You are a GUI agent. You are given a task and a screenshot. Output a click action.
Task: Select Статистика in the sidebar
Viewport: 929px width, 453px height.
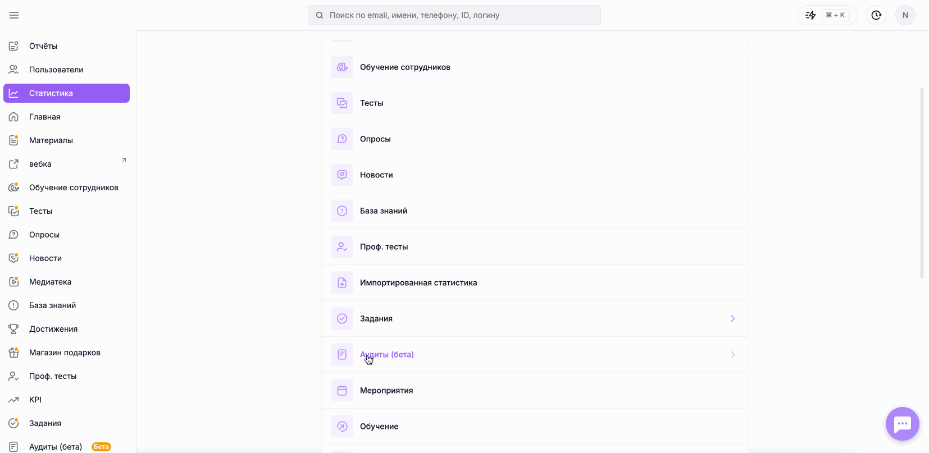coord(66,93)
